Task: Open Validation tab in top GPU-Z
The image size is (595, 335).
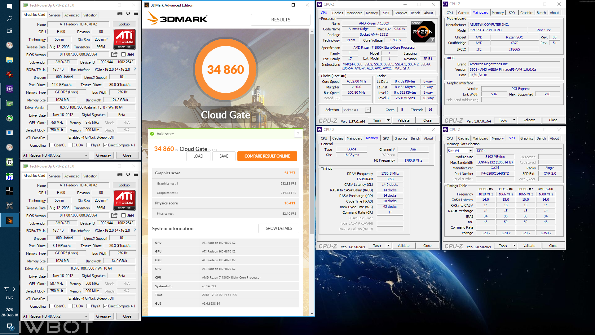Action: point(90,15)
